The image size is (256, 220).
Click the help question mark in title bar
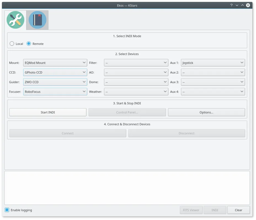point(231,5)
